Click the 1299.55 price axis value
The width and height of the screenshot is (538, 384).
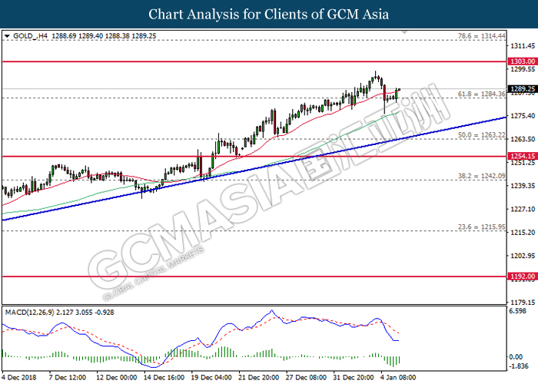click(523, 69)
